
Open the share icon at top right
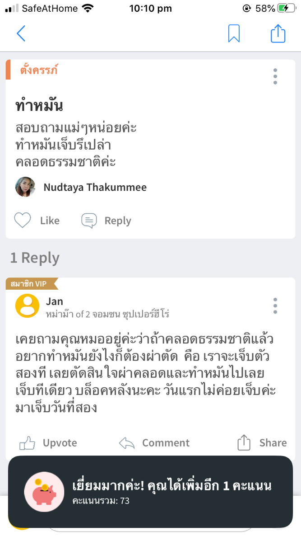(278, 33)
